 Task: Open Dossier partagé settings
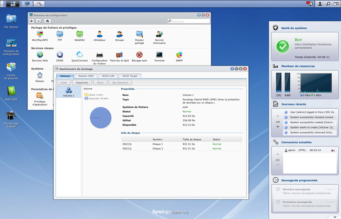pyautogui.click(x=140, y=38)
